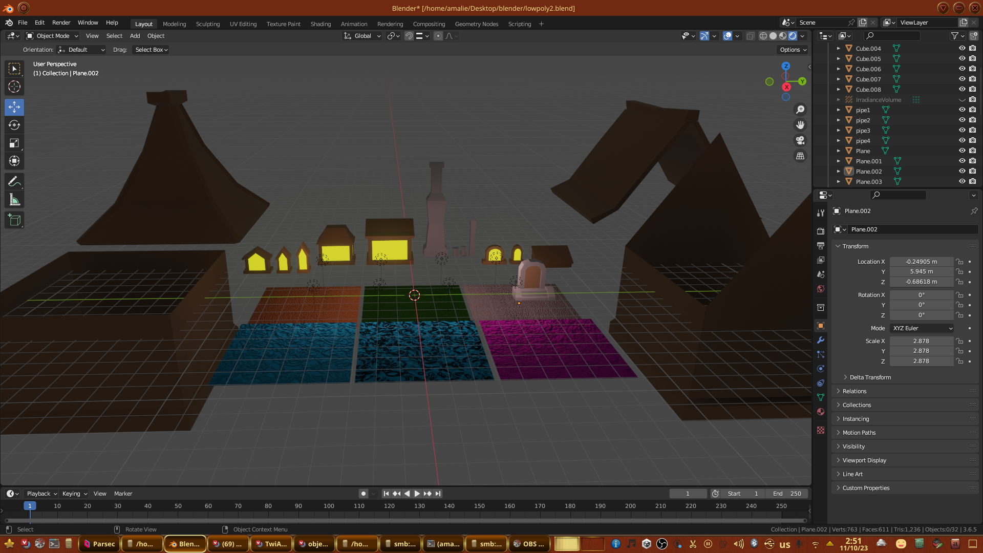Click the Scale X value field
The image size is (983, 553).
[x=921, y=341]
